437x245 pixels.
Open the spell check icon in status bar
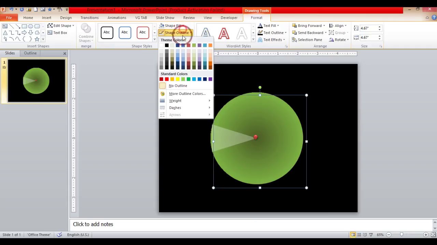pyautogui.click(x=59, y=235)
